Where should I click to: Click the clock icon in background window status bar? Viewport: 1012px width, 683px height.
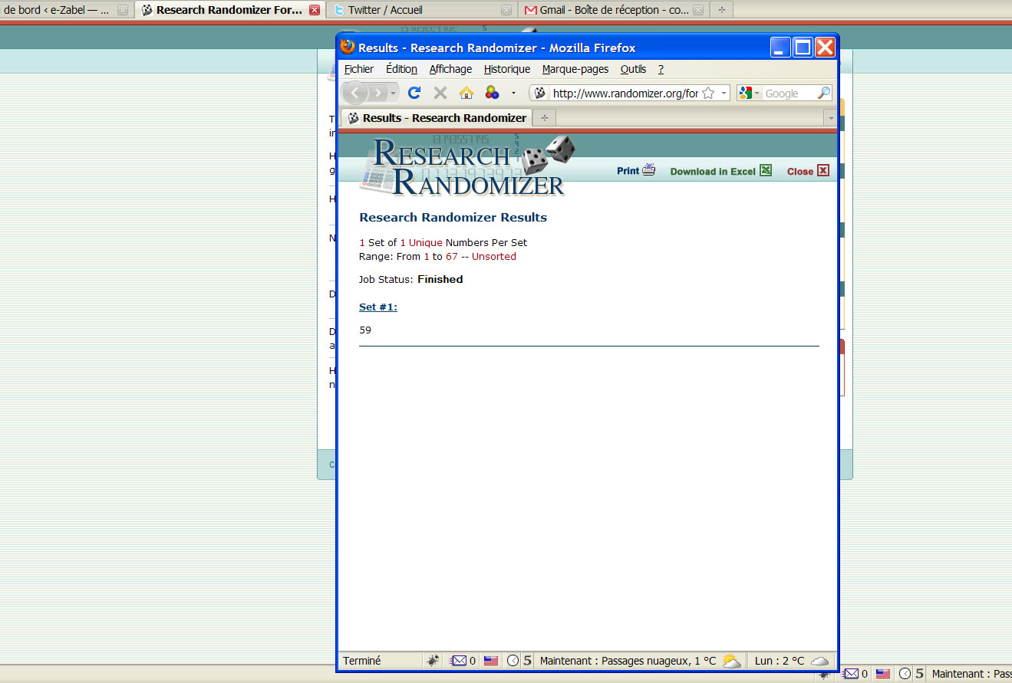click(905, 674)
